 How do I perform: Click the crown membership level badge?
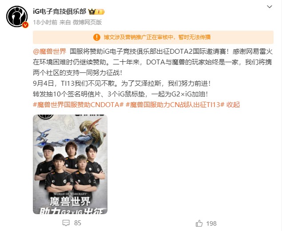pyautogui.click(x=96, y=12)
